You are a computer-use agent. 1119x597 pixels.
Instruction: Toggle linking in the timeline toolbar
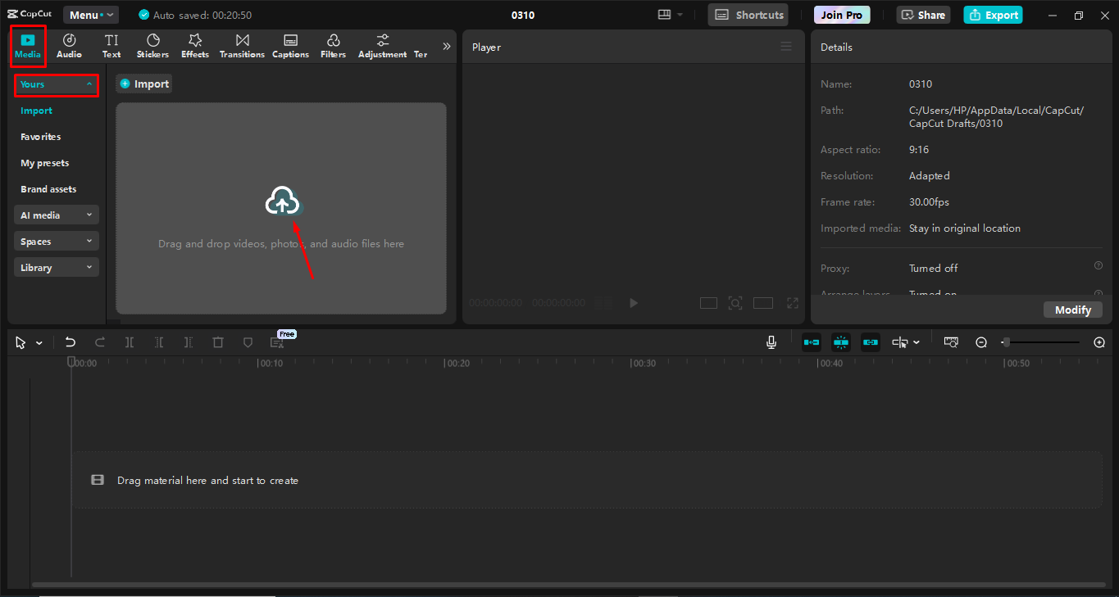[x=870, y=341]
